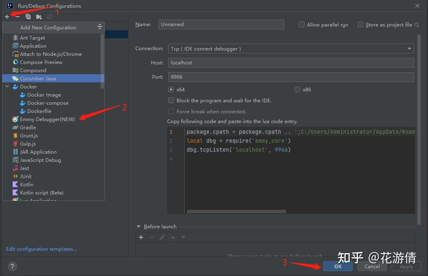Click the Port field showing 9966
The image size is (428, 276).
pos(291,77)
